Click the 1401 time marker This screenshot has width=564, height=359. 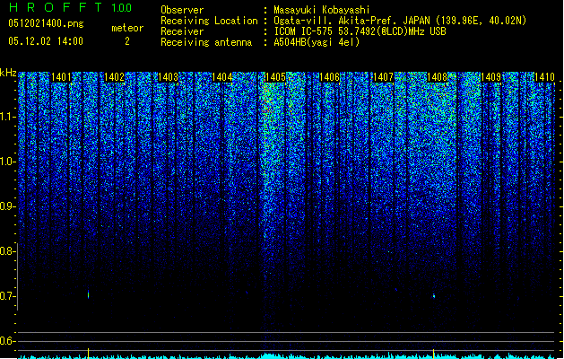(61, 77)
